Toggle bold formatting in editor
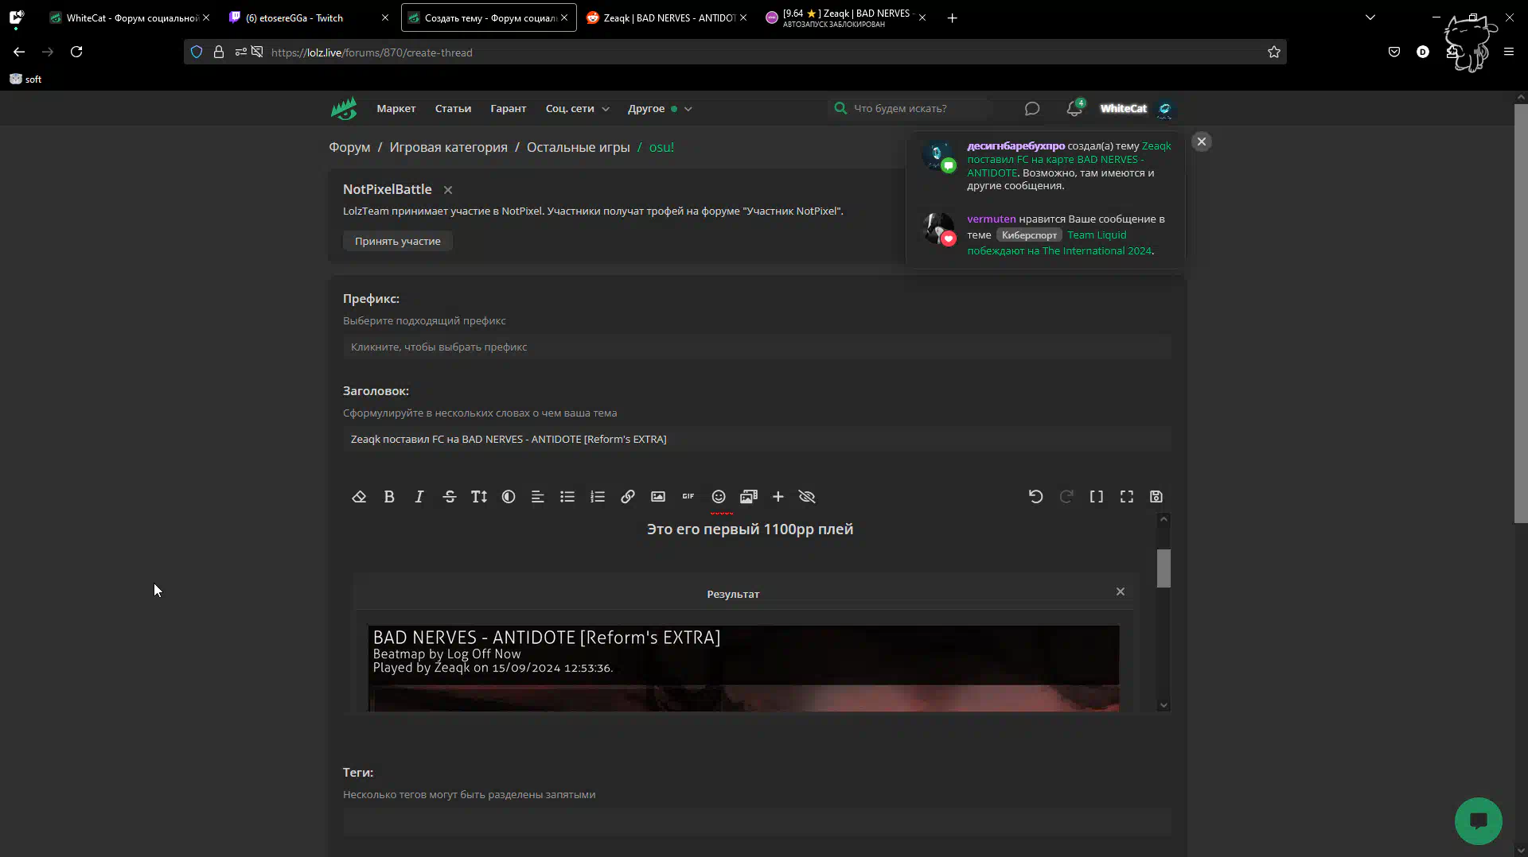The height and width of the screenshot is (857, 1528). coord(389,497)
